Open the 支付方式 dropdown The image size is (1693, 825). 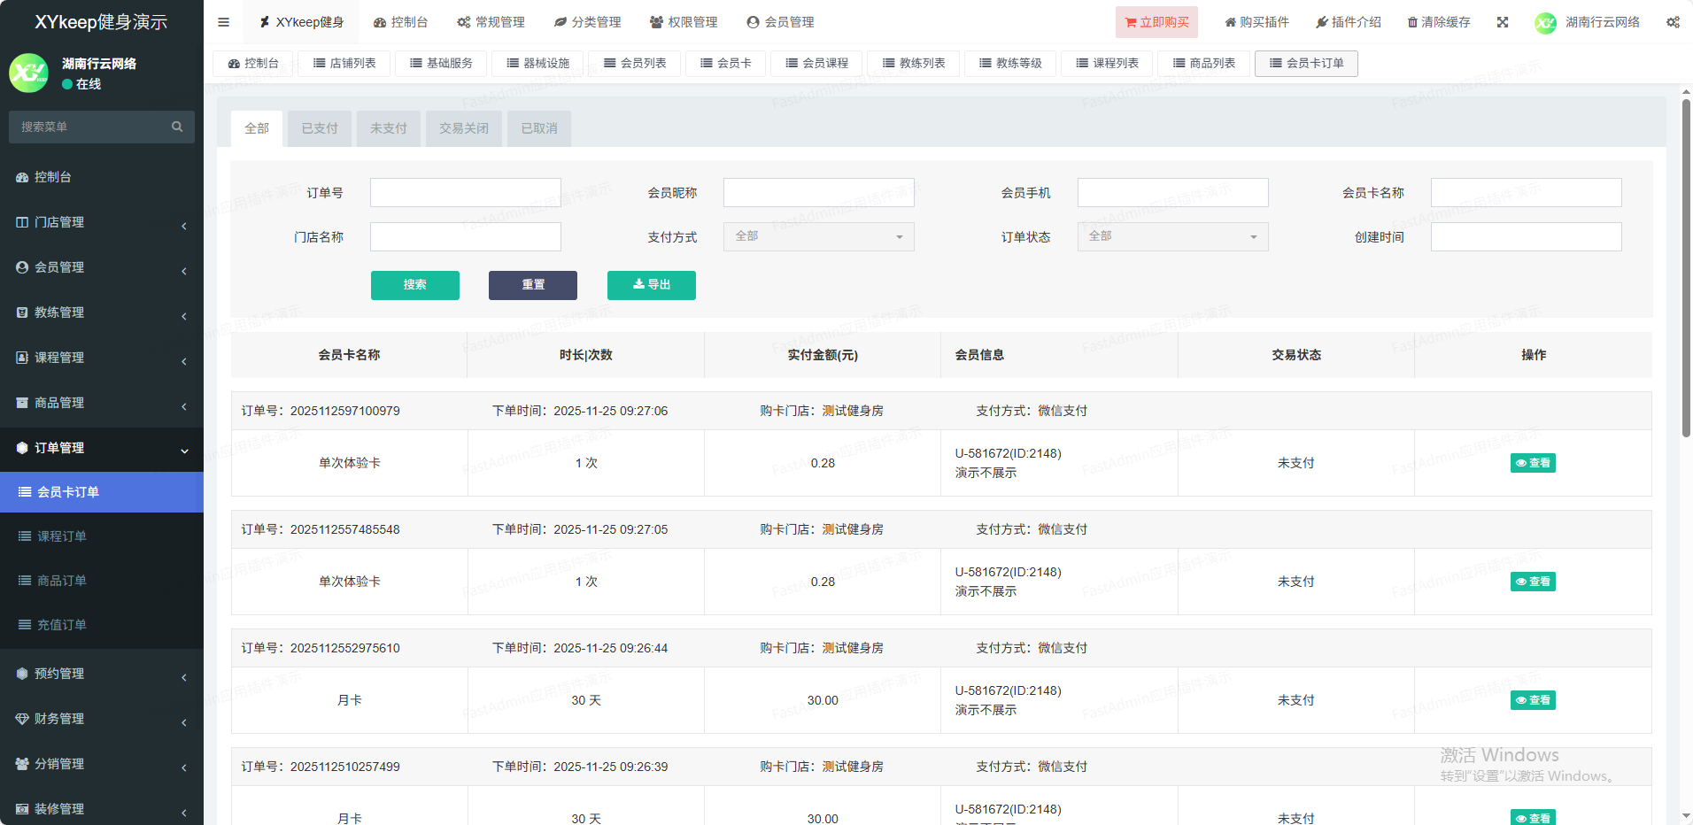coord(818,236)
